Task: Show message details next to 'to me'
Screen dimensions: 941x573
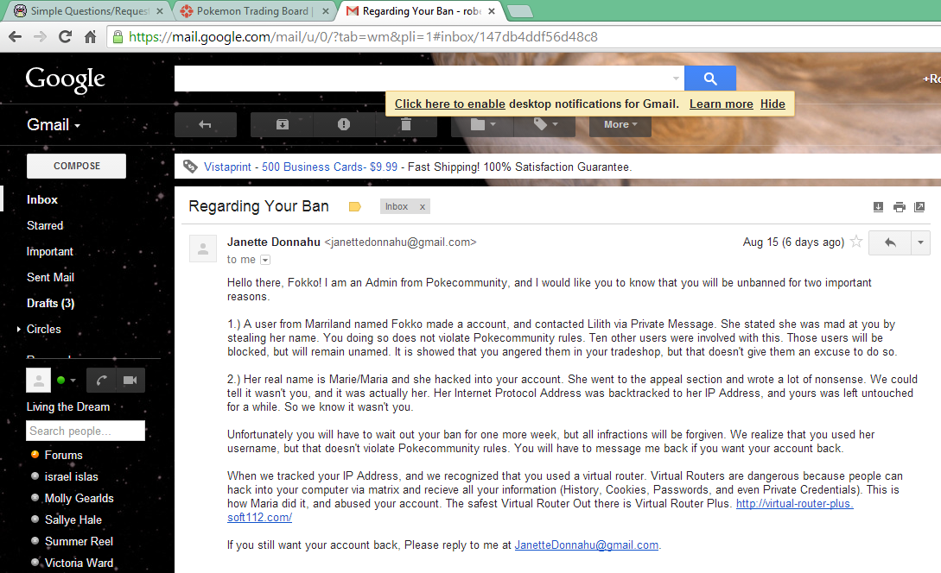Action: tap(265, 260)
